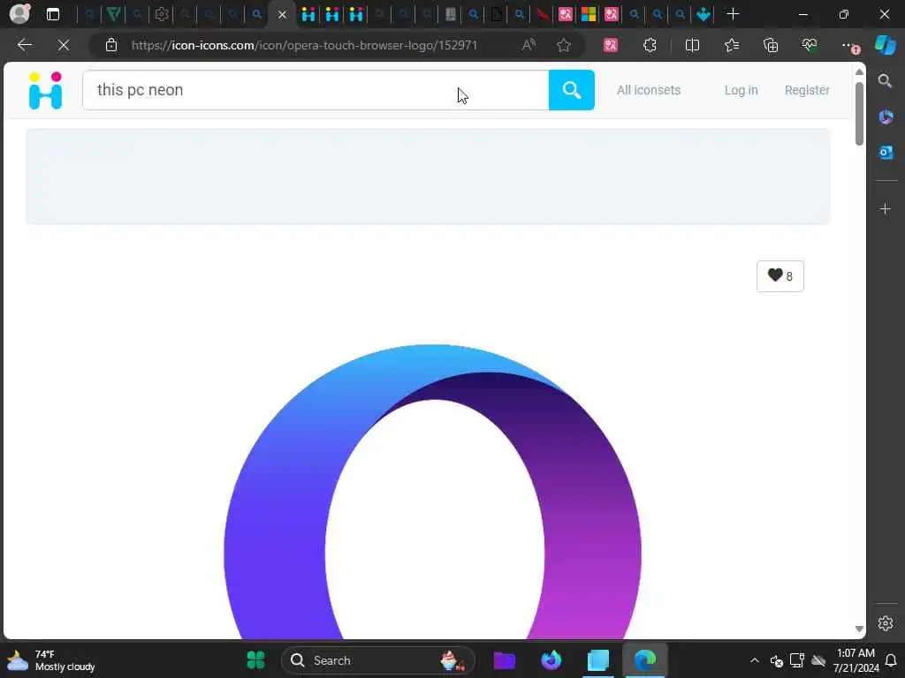
Task: Click the Edge taskbar icon
Action: pos(644,660)
